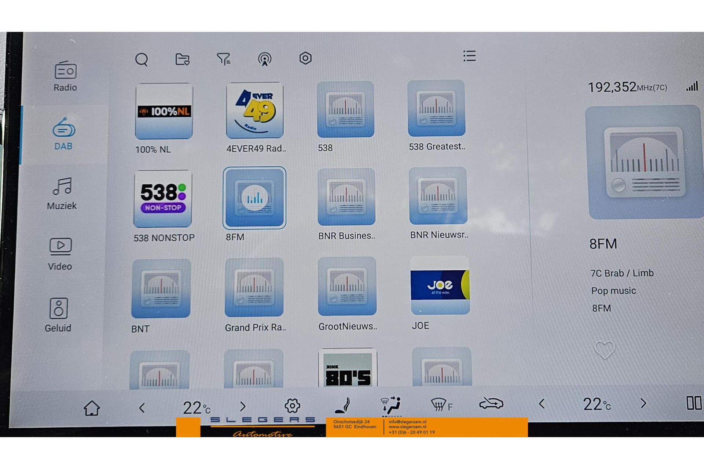The image size is (704, 469).
Task: Tap the search magnifier icon
Action: click(142, 59)
